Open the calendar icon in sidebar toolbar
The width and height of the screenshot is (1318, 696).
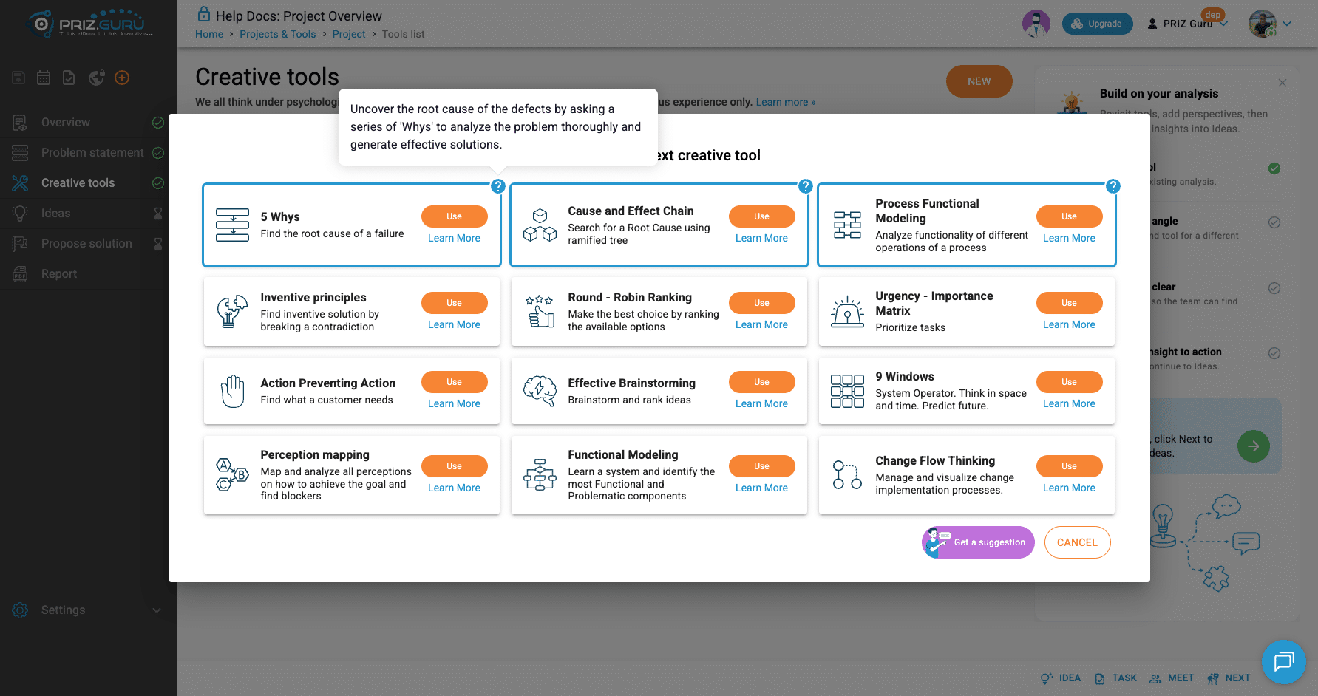pos(44,78)
